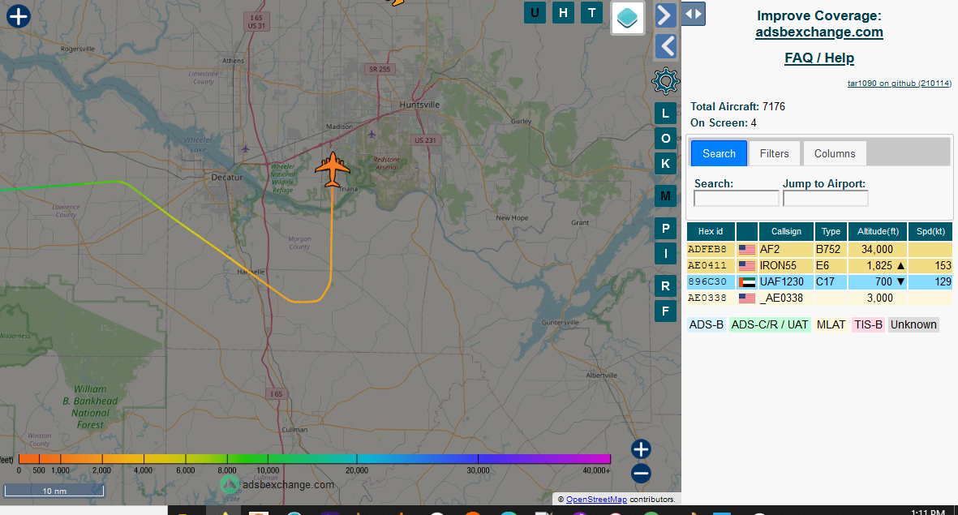This screenshot has width=958, height=515.
Task: Open tar1090 on github link
Action: (x=900, y=83)
